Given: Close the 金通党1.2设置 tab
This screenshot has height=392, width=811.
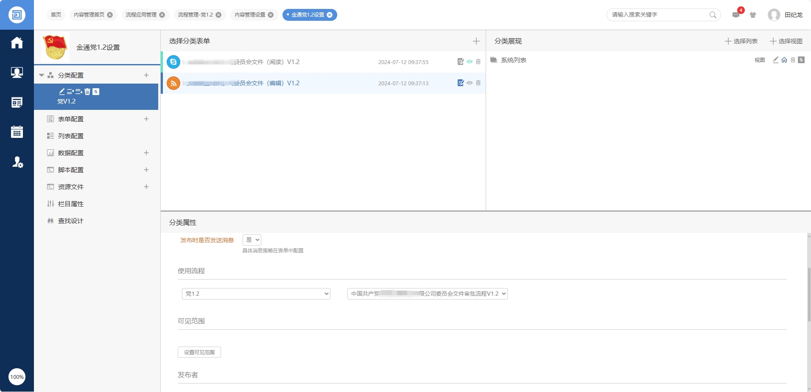Looking at the screenshot, I should (x=330, y=15).
